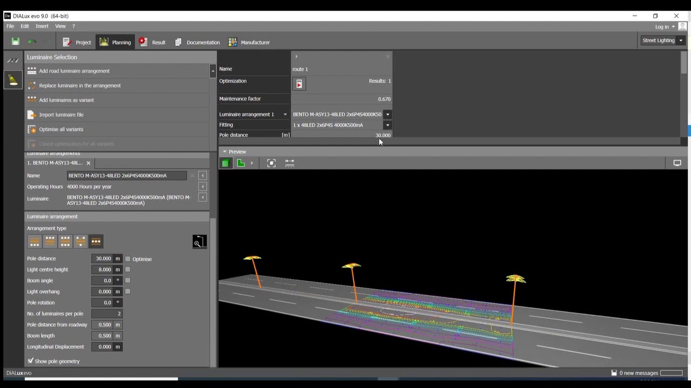The width and height of the screenshot is (691, 388).
Task: Switch preview to 3D view cube icon
Action: tap(226, 163)
